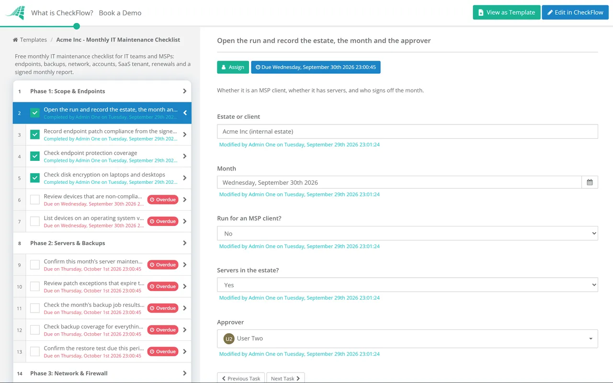Screen dimensions: 613x383
Task: Uncheck the 'Open the run and record' task
Action: point(35,113)
